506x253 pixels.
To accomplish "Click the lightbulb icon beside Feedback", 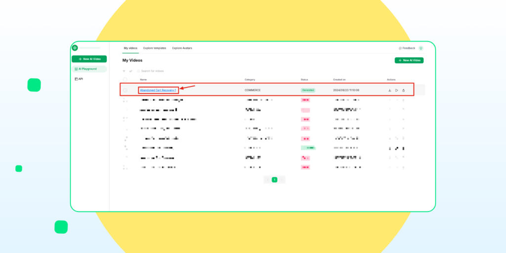I will (421, 48).
